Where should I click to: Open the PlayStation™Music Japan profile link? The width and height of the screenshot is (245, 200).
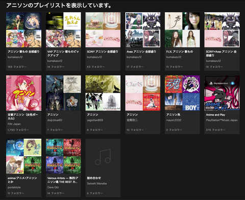222,120
